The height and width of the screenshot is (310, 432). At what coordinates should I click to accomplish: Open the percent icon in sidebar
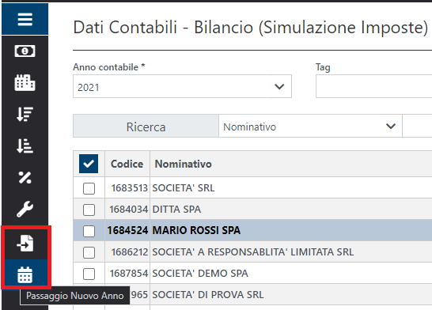click(x=25, y=178)
